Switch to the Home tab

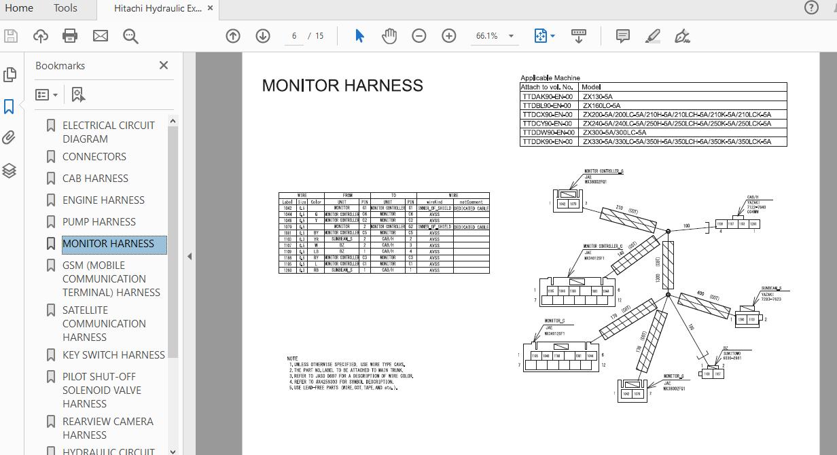click(x=18, y=8)
